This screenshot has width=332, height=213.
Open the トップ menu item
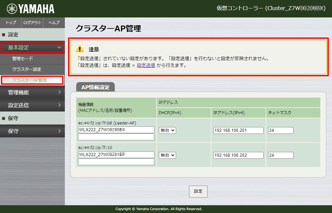pos(11,23)
